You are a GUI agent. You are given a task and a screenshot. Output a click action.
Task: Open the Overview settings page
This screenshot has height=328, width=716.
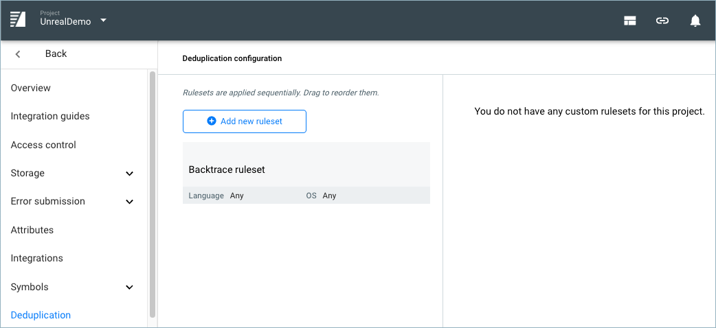(31, 88)
